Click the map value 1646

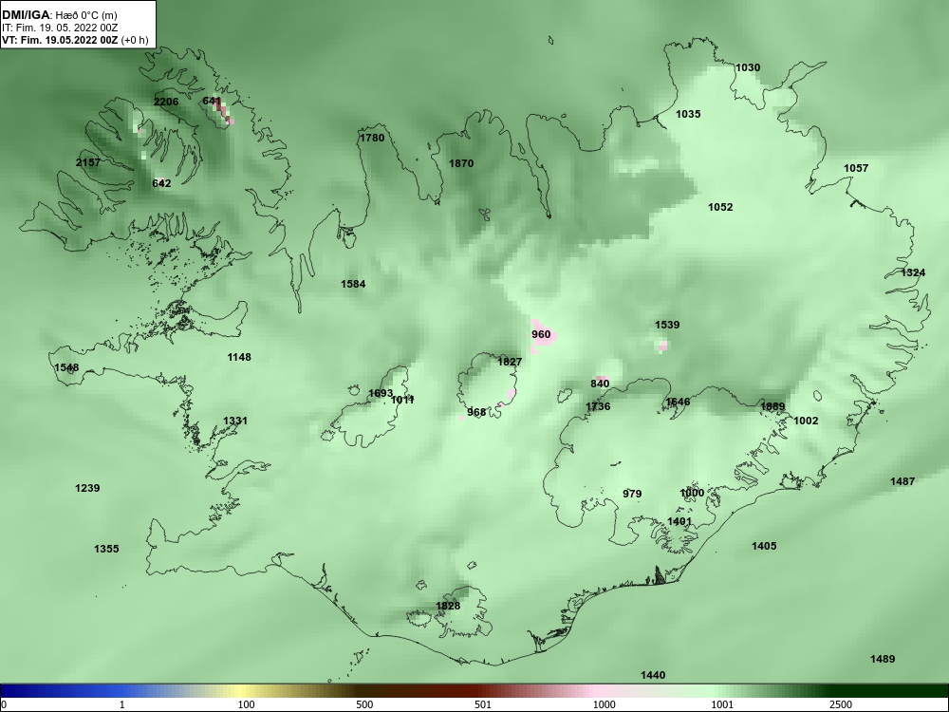[678, 402]
